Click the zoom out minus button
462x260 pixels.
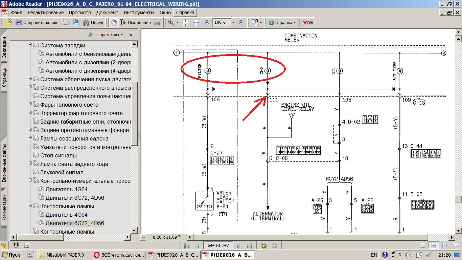click(x=207, y=23)
